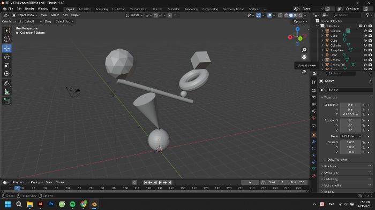375x210 pixels.
Task: Open the Object Mode dropdown
Action: tap(25, 15)
